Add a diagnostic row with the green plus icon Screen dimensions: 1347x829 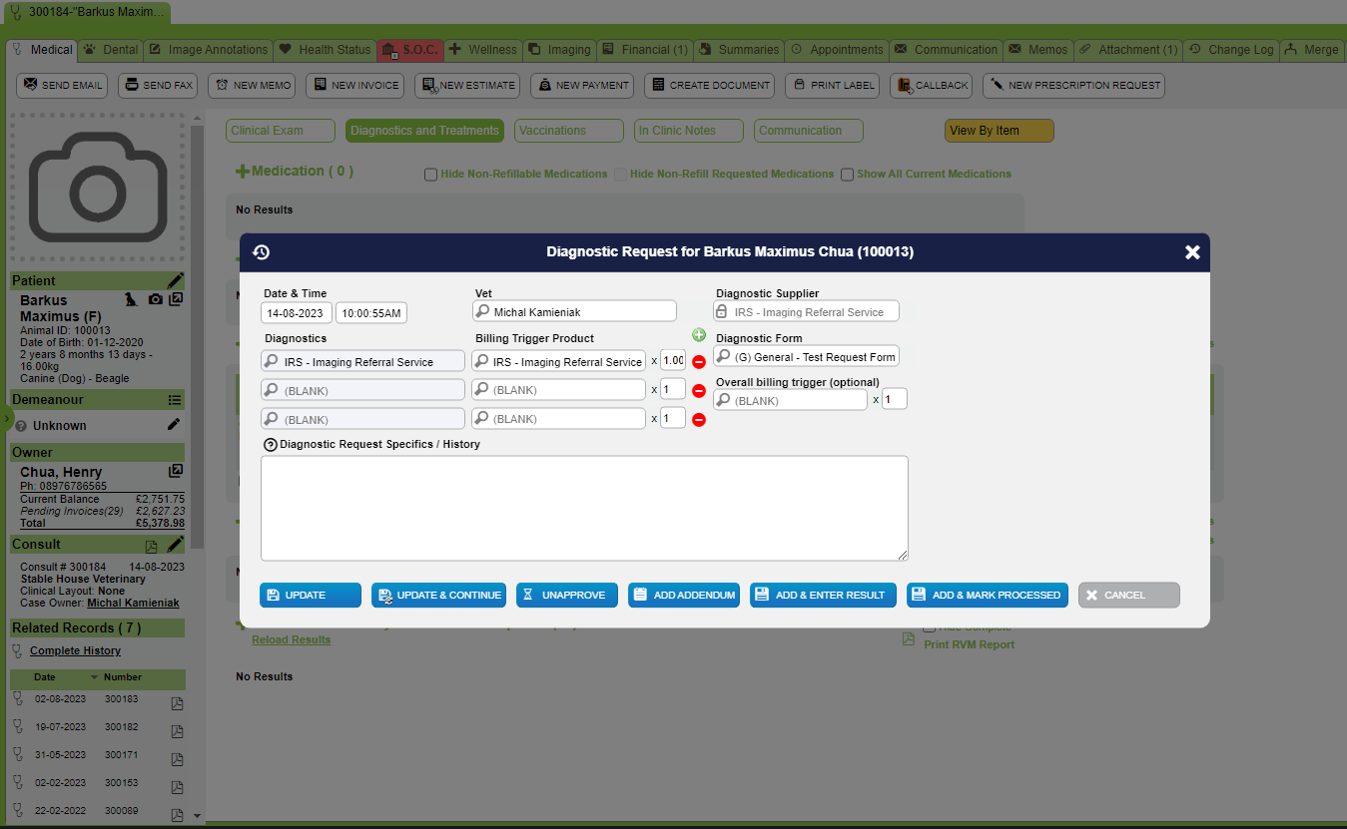699,335
